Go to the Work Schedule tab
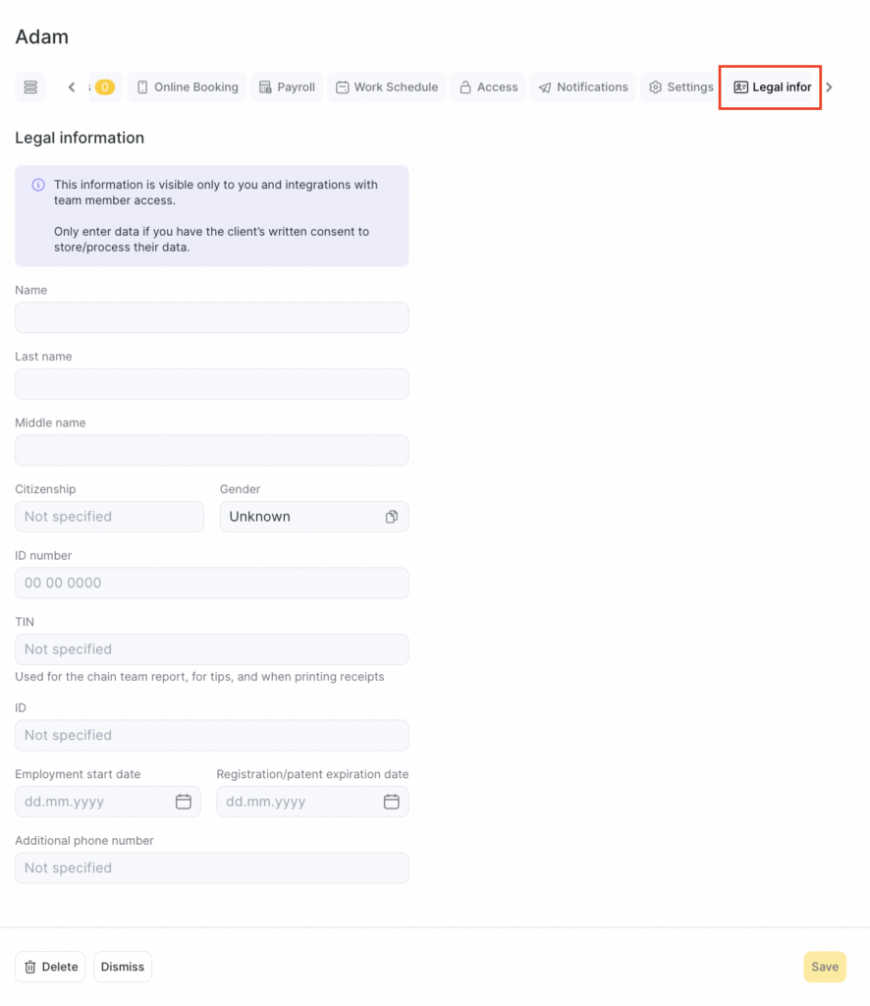Image resolution: width=870 pixels, height=1006 pixels. (386, 87)
